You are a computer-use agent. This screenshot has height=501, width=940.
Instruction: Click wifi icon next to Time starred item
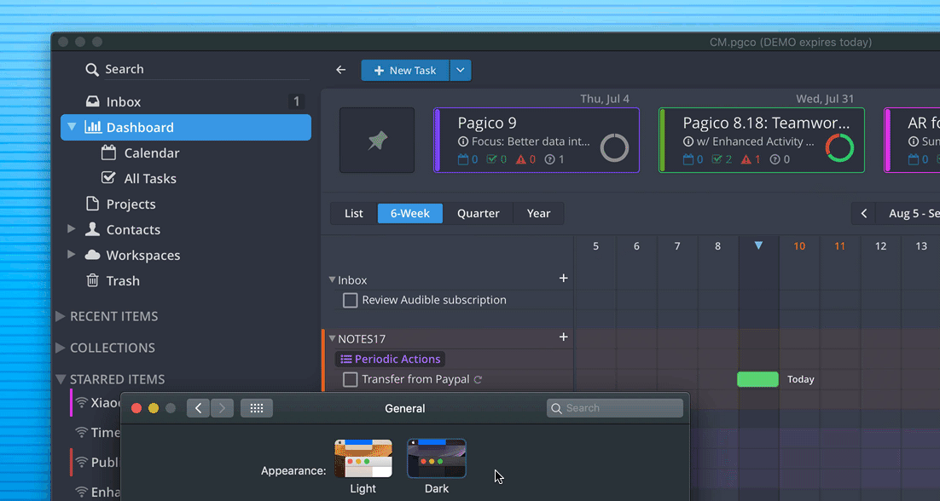82,432
